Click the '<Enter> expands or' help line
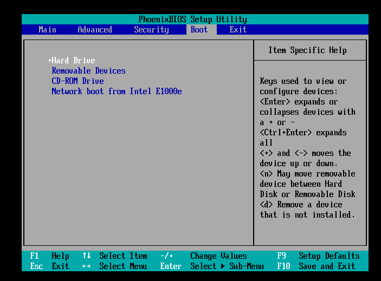 299,101
